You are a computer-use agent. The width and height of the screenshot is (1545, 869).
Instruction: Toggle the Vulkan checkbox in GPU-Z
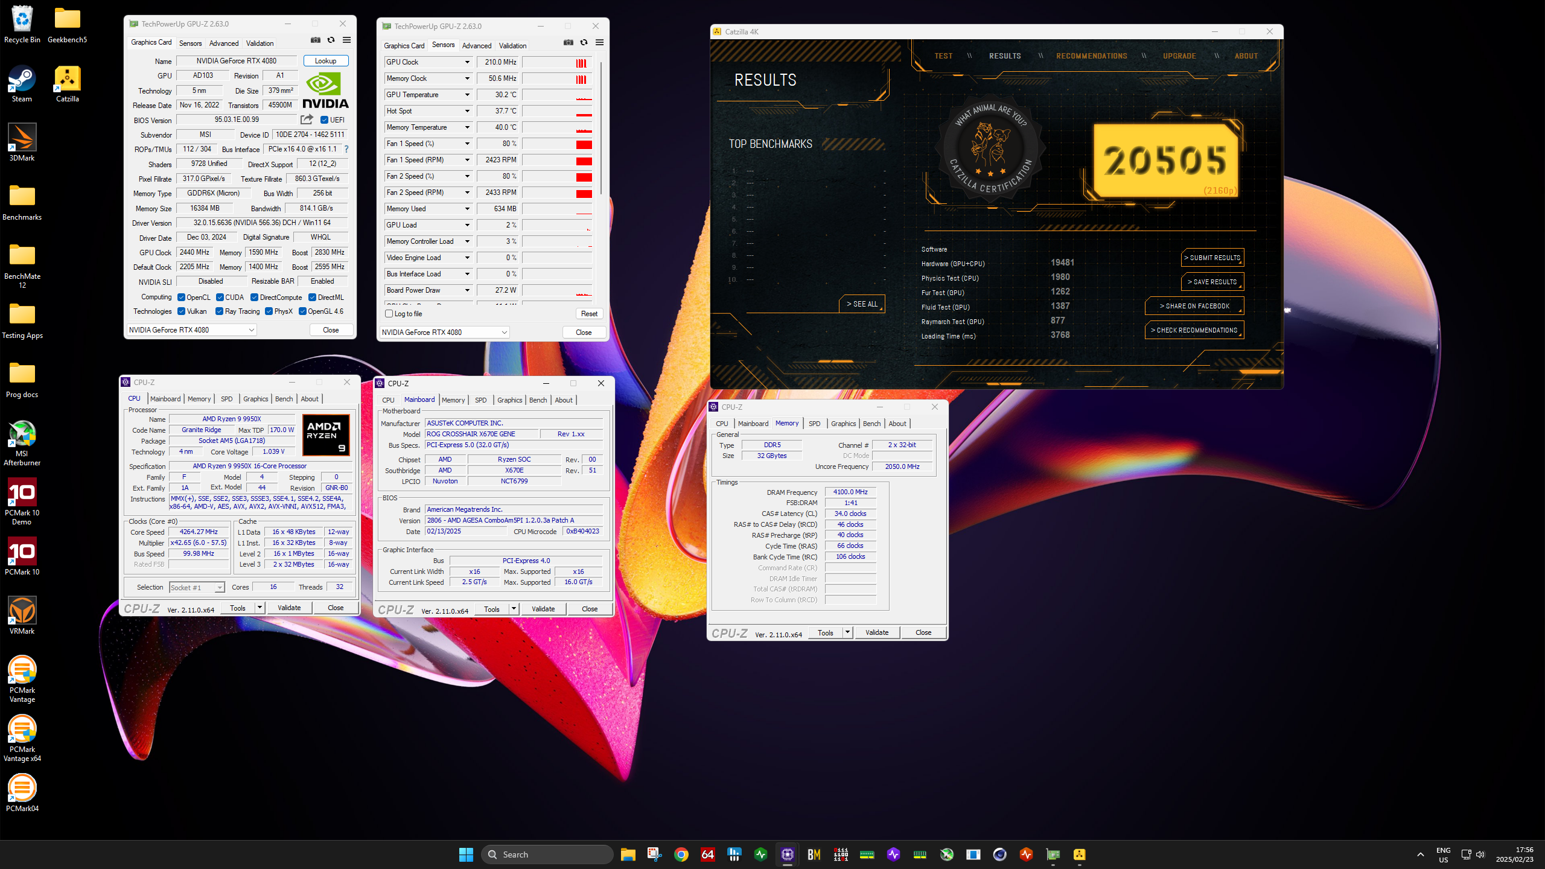pyautogui.click(x=181, y=311)
